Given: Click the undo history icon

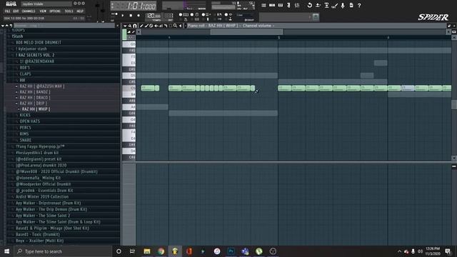Looking at the screenshot, I should click(x=309, y=5).
